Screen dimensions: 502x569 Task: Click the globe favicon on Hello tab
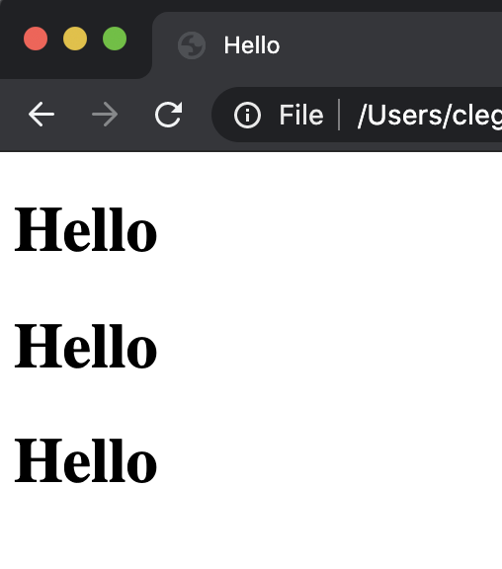click(x=192, y=45)
